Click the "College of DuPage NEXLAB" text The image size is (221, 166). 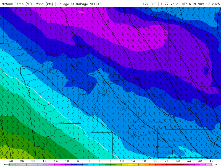(x=79, y=4)
